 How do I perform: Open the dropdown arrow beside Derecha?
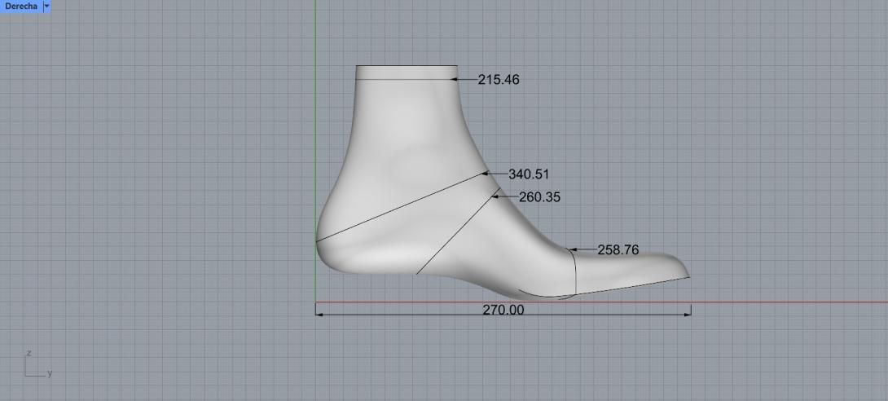[47, 6]
